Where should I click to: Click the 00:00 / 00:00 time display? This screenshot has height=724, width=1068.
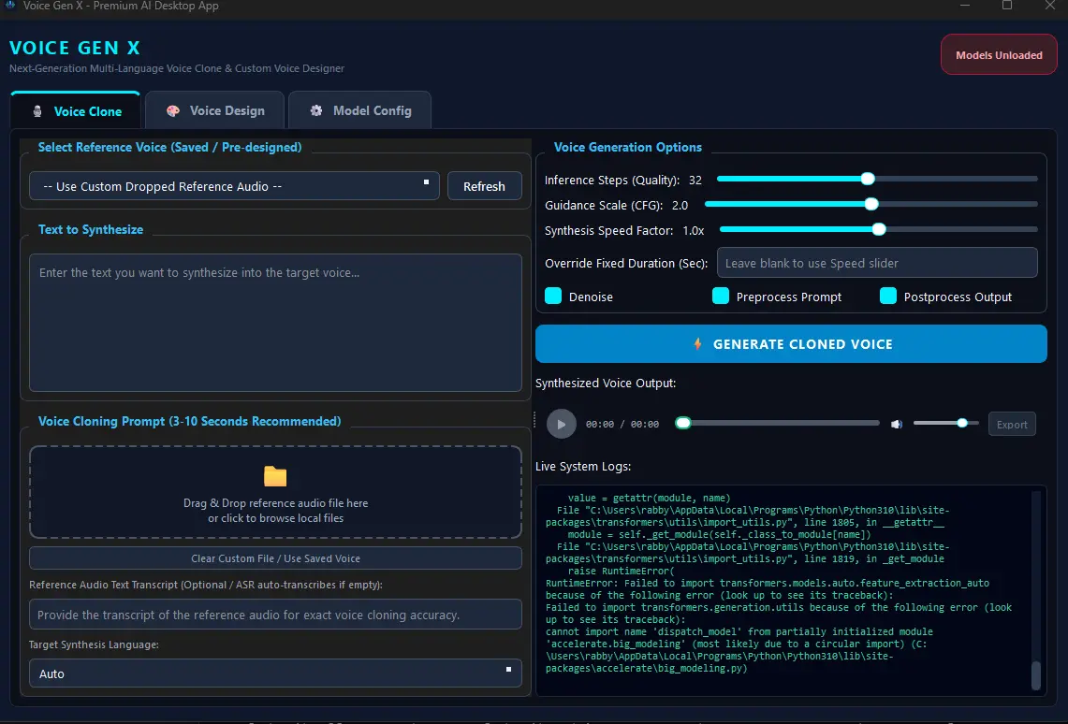[x=622, y=424]
